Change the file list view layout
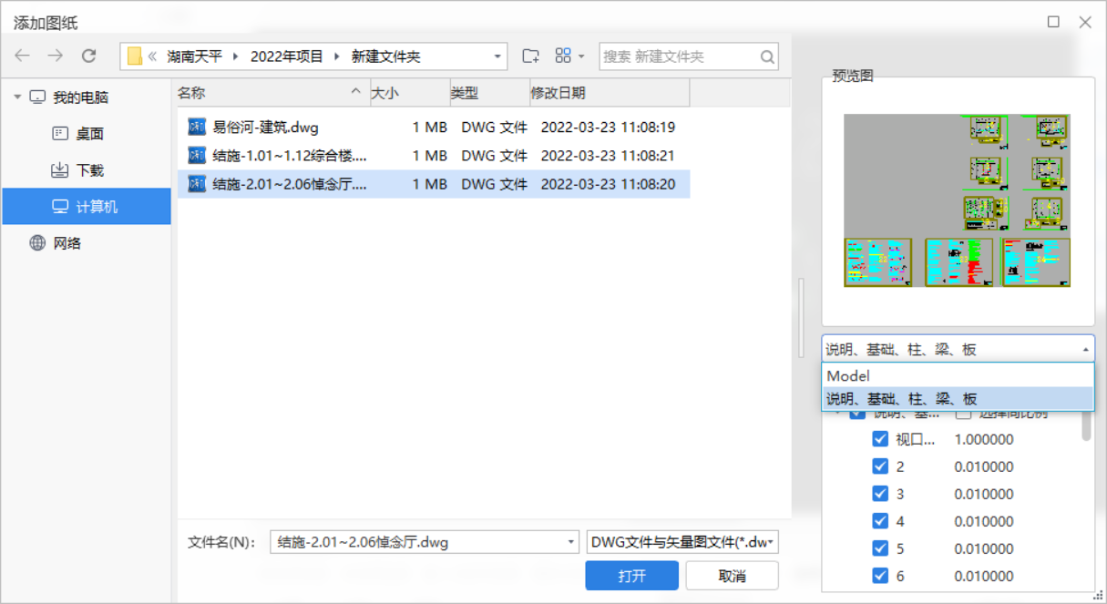1107x604 pixels. [564, 56]
